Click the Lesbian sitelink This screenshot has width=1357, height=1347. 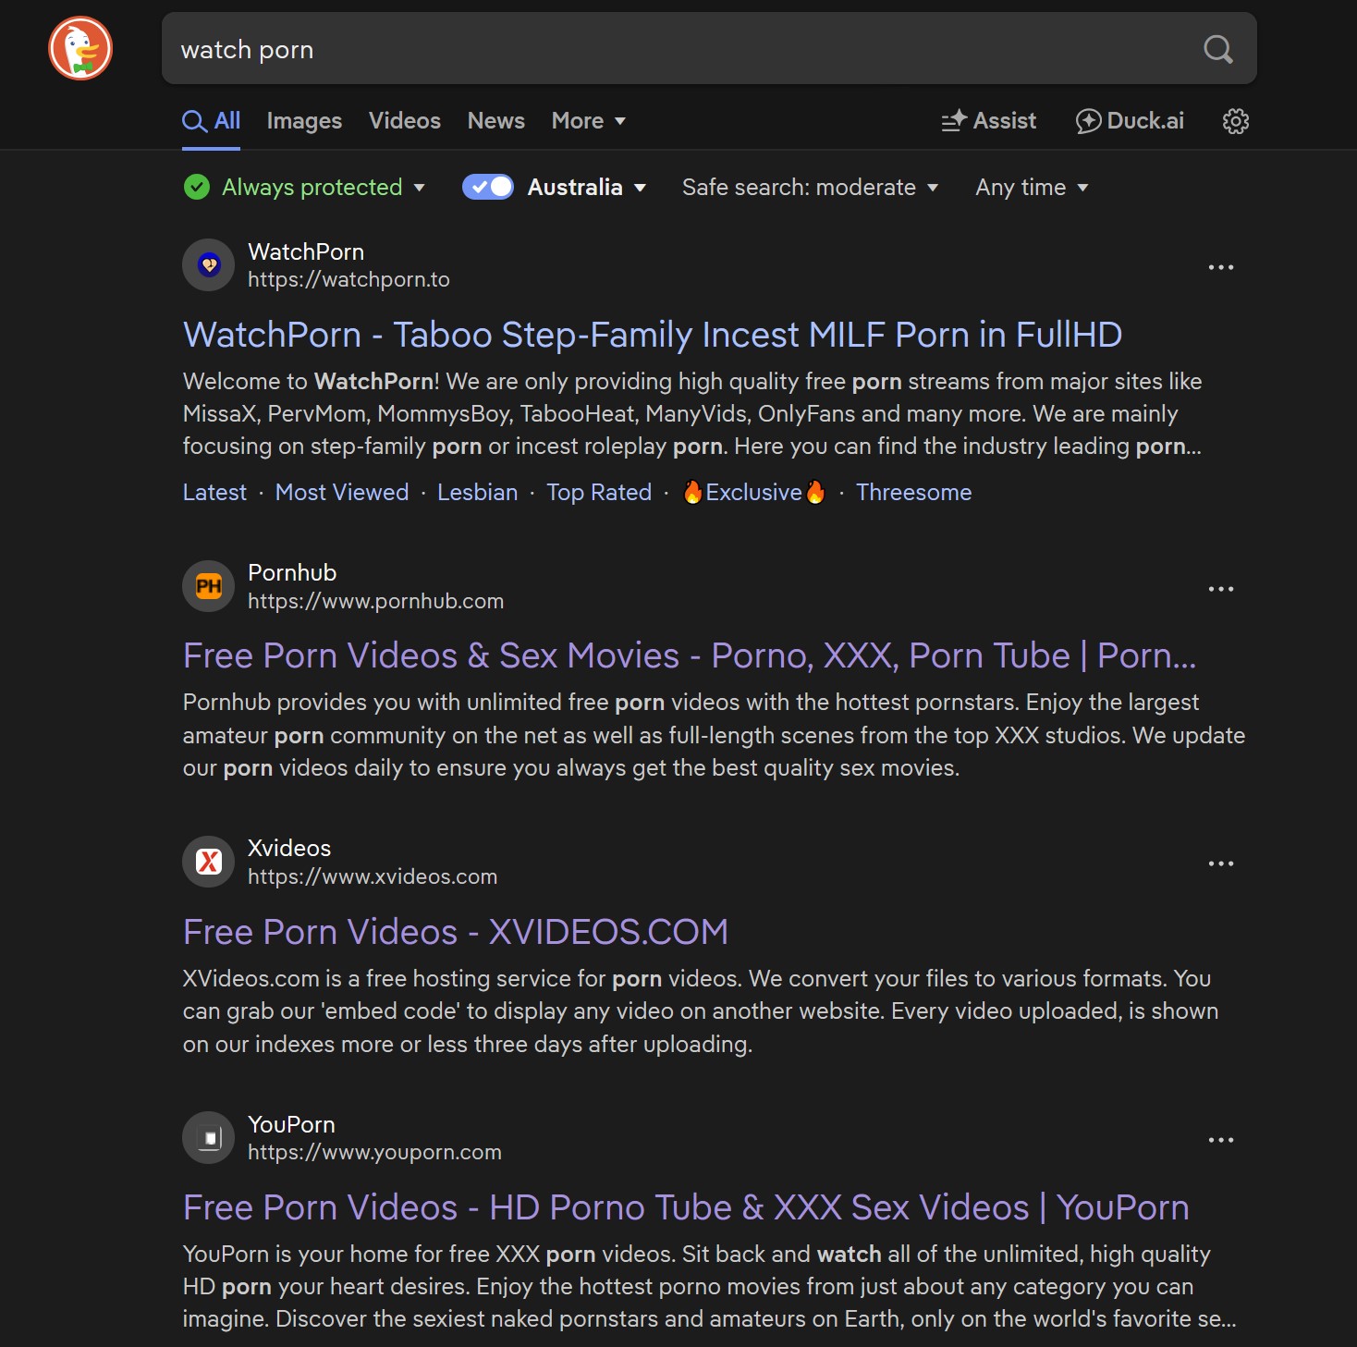pos(477,492)
